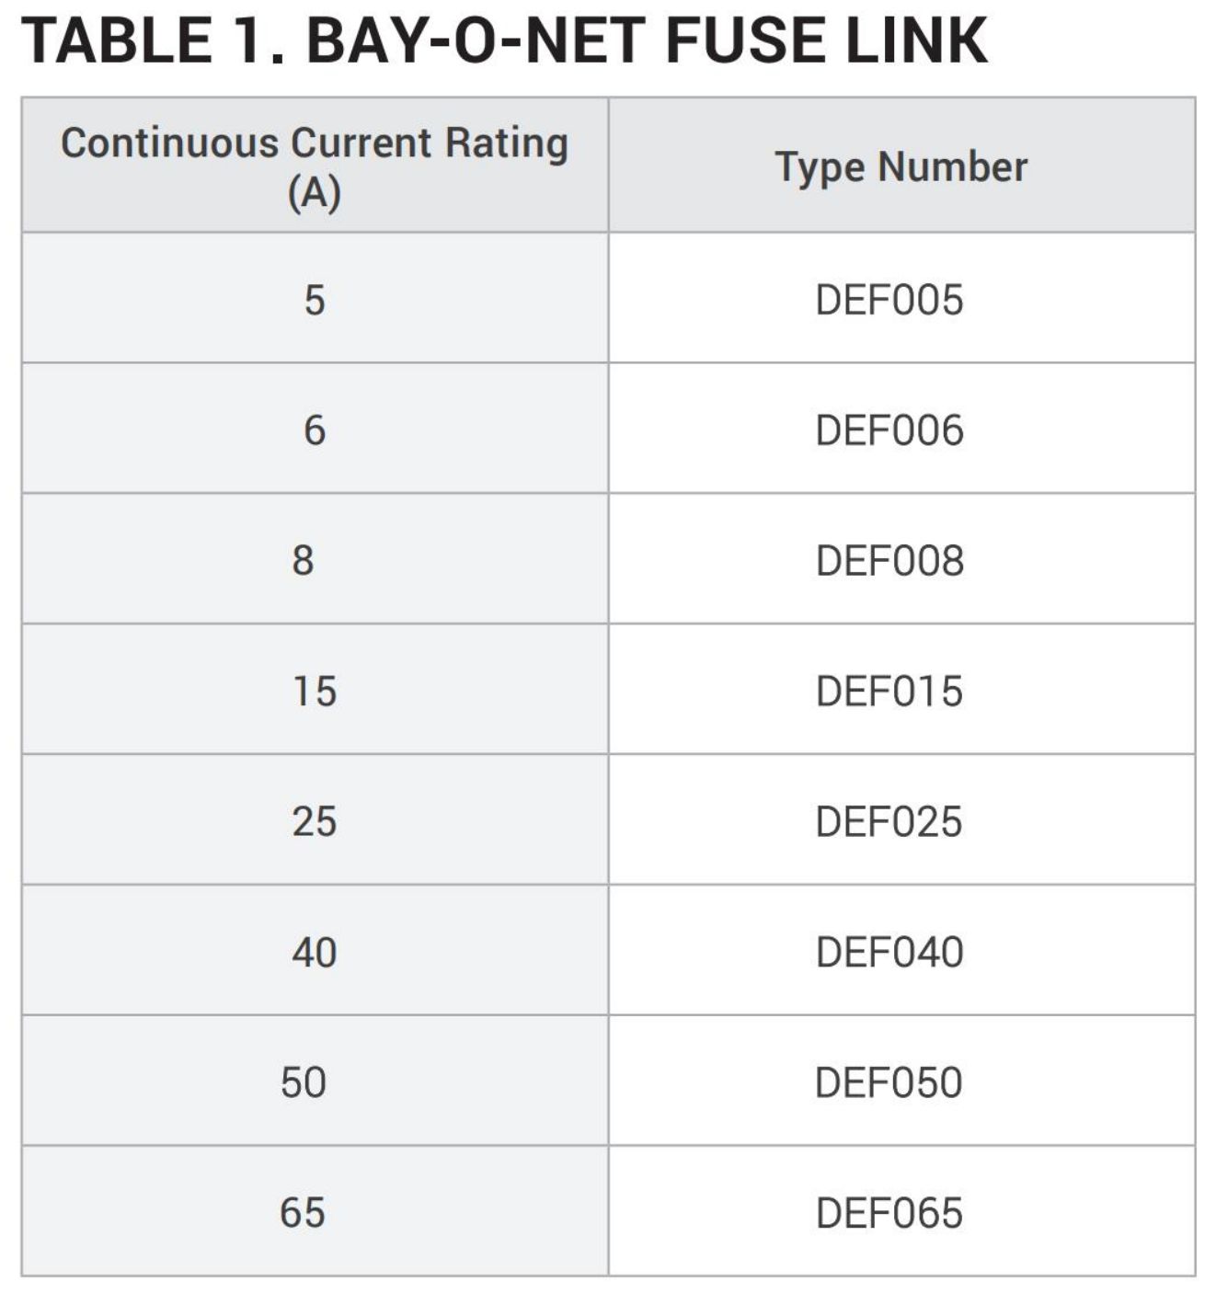This screenshot has width=1216, height=1293.
Task: Select type number DEF008
Action: 889,561
